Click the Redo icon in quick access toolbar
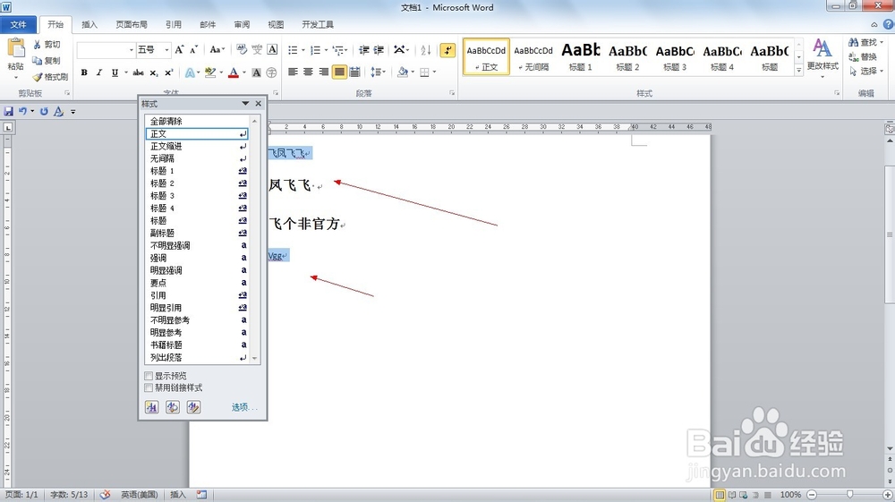 [43, 111]
